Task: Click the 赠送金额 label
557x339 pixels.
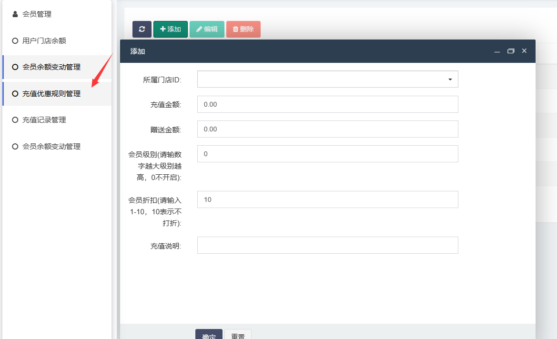Action: (165, 130)
